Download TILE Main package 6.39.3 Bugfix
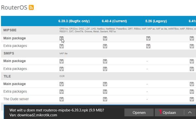Viewport: 196px width, 119px height. 61,84
